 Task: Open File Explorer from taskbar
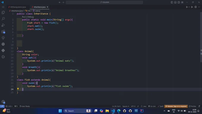coord(107,111)
